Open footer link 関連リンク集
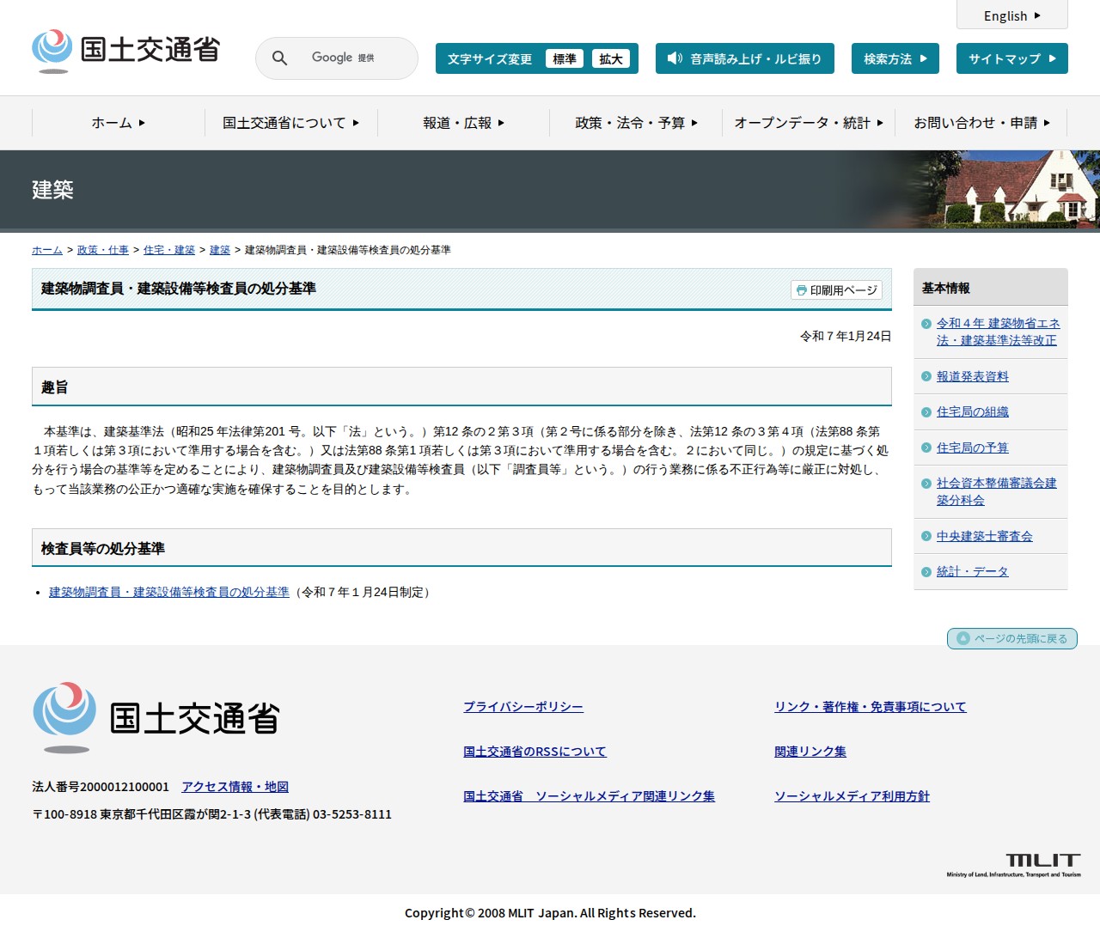 [x=810, y=752]
